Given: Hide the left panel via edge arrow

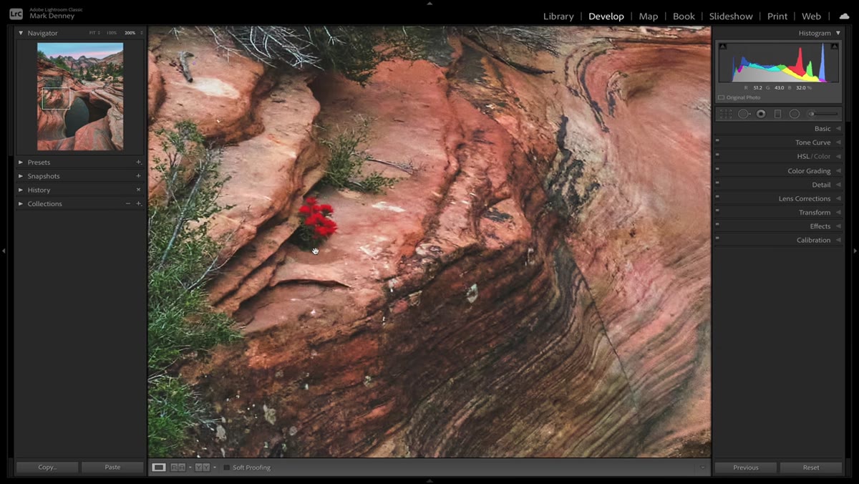Looking at the screenshot, I should click(4, 251).
